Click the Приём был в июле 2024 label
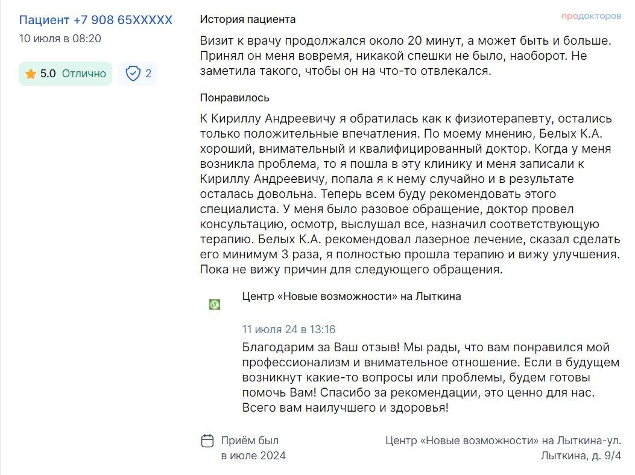This screenshot has height=475, width=635. pos(253,448)
